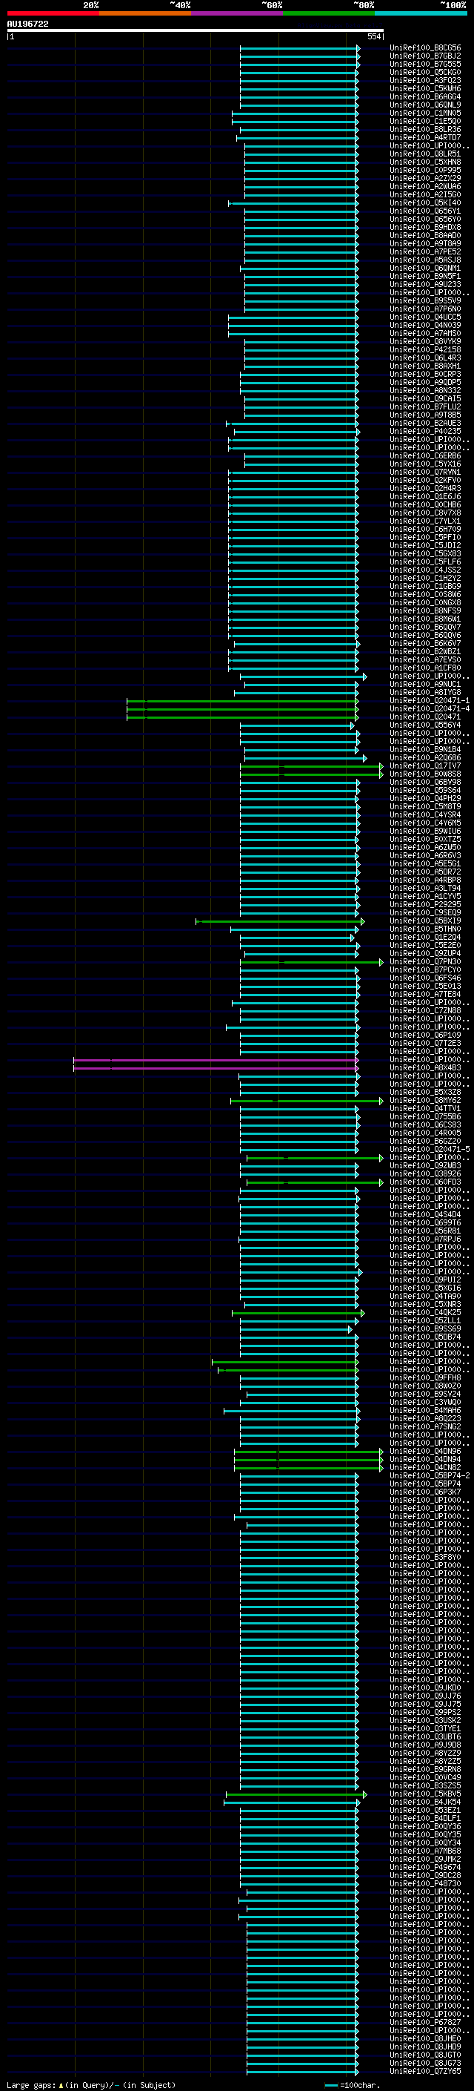Select label UniRef100_Q9ZWB3
The width and height of the screenshot is (474, 2091).
coord(424,1165)
